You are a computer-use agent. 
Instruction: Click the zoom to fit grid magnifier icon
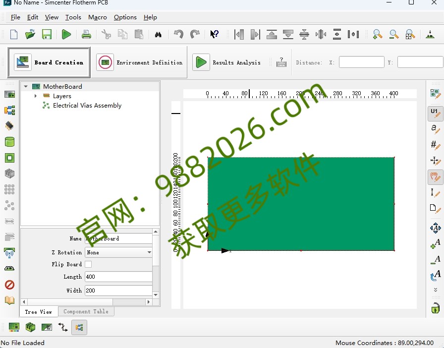[410, 34]
